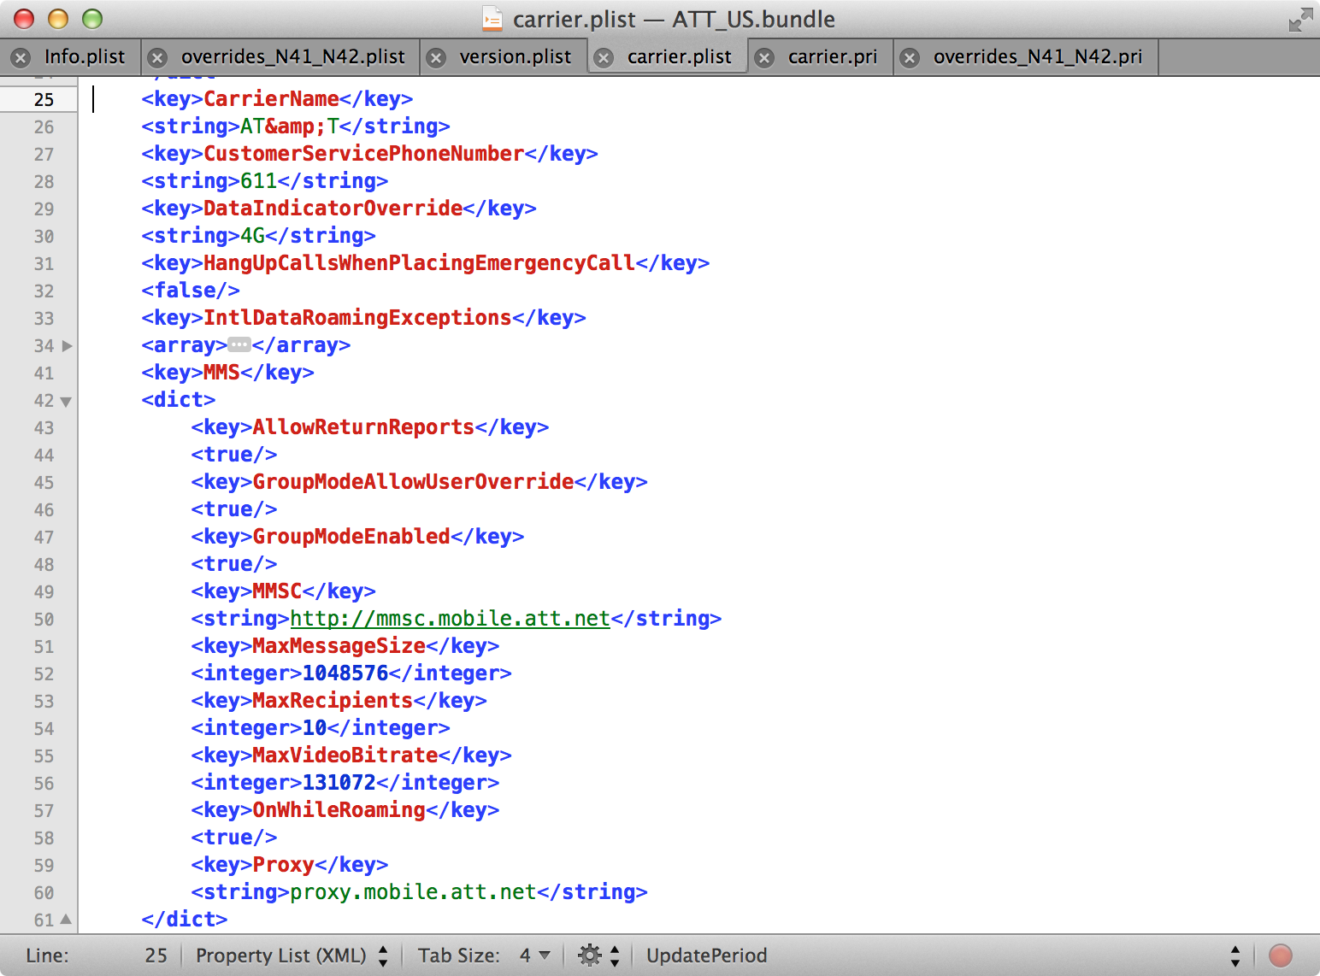Image resolution: width=1320 pixels, height=976 pixels.
Task: Switch to the version.plist tab
Action: (x=516, y=56)
